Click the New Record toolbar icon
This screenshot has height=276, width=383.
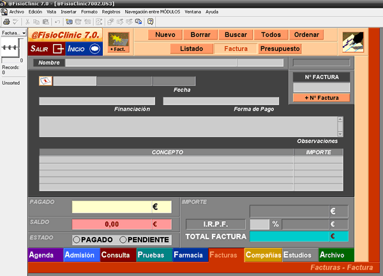[69, 22]
